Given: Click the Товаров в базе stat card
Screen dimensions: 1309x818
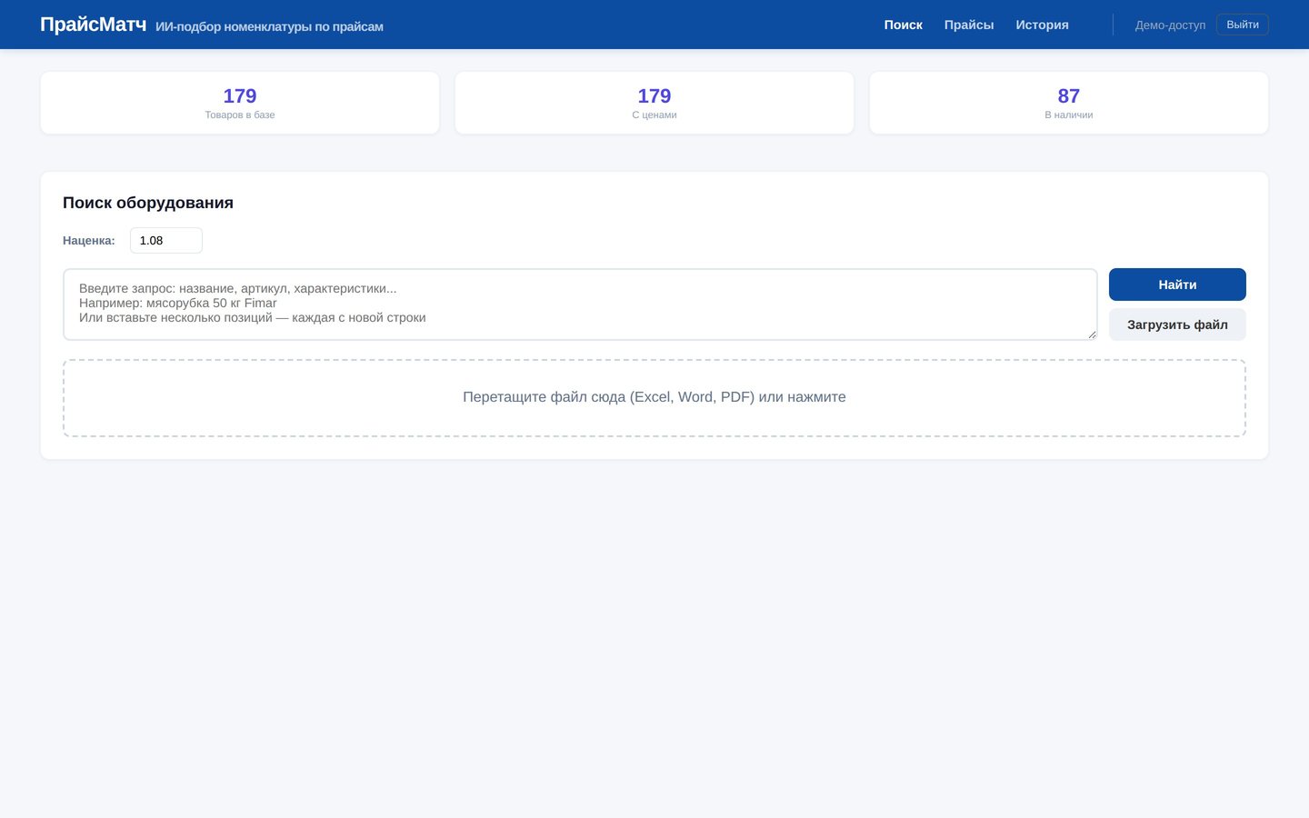Looking at the screenshot, I should click(x=240, y=103).
